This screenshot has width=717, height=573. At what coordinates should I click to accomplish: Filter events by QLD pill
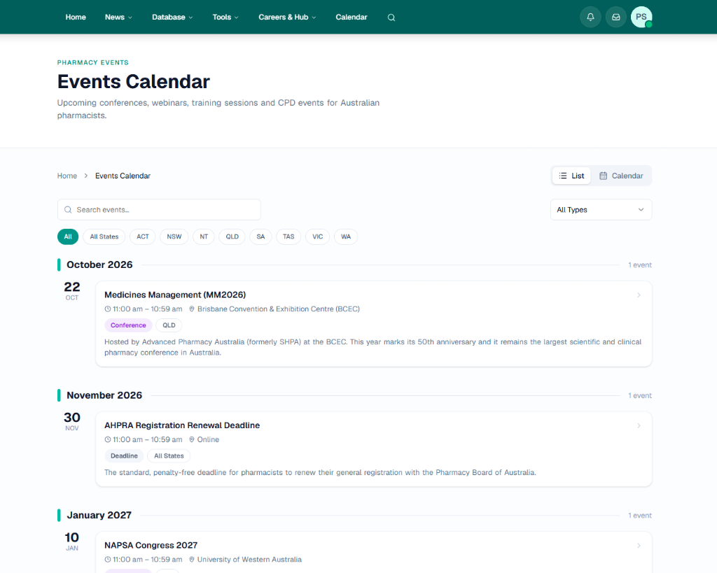[232, 236]
